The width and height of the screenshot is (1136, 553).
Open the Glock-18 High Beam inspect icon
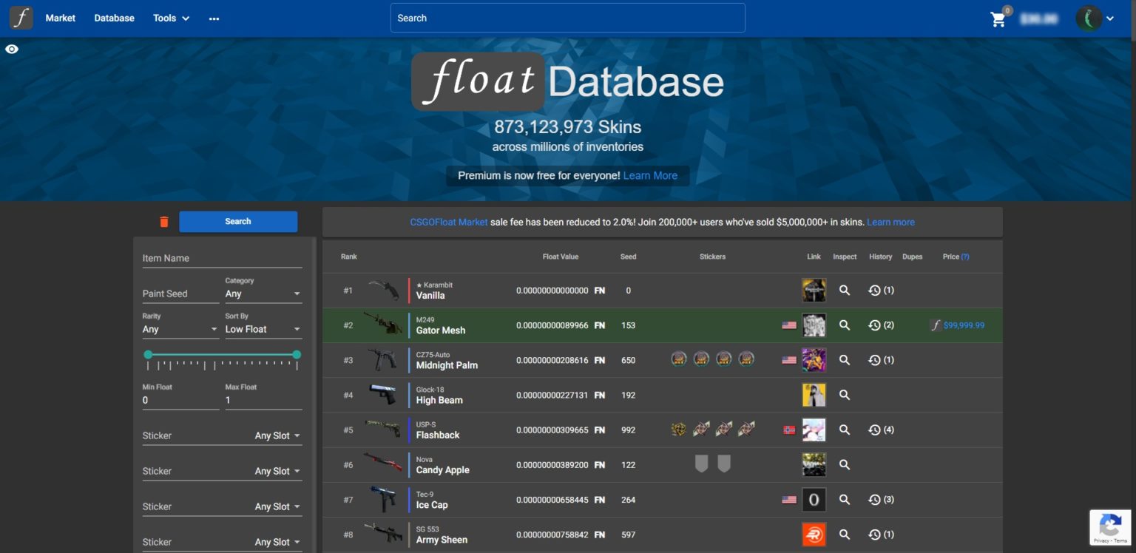pos(844,395)
